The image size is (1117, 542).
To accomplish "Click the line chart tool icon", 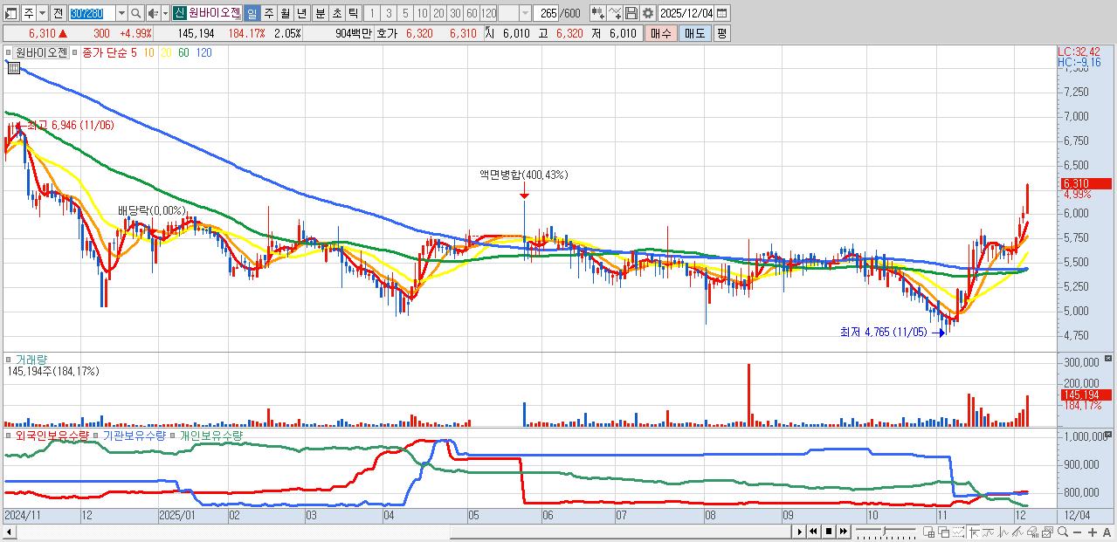I will click(x=615, y=13).
